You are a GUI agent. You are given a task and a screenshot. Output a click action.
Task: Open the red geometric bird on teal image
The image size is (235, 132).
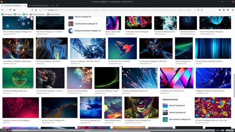[122, 48]
